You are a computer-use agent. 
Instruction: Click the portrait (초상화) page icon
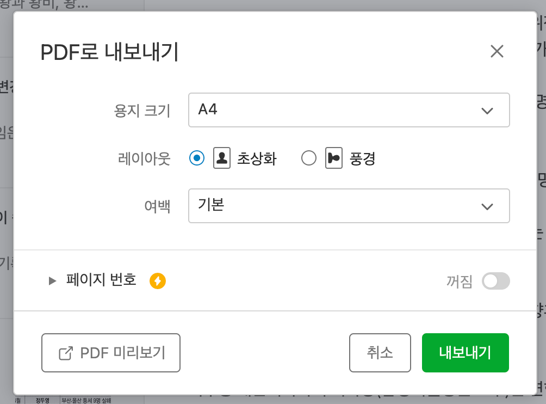coord(222,158)
